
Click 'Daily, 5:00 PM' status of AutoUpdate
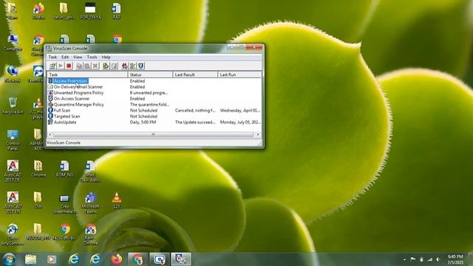click(143, 122)
